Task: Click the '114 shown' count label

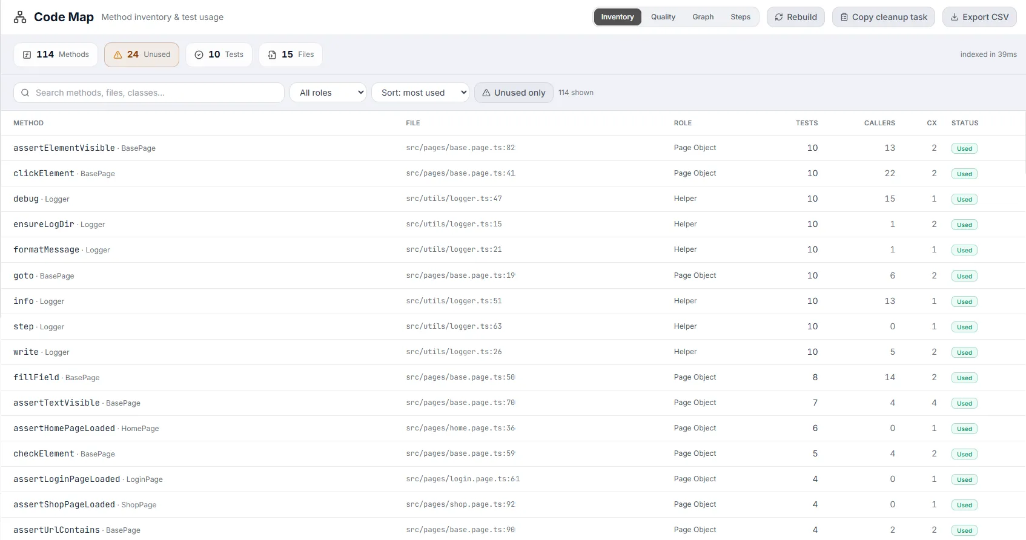Action: pyautogui.click(x=576, y=93)
